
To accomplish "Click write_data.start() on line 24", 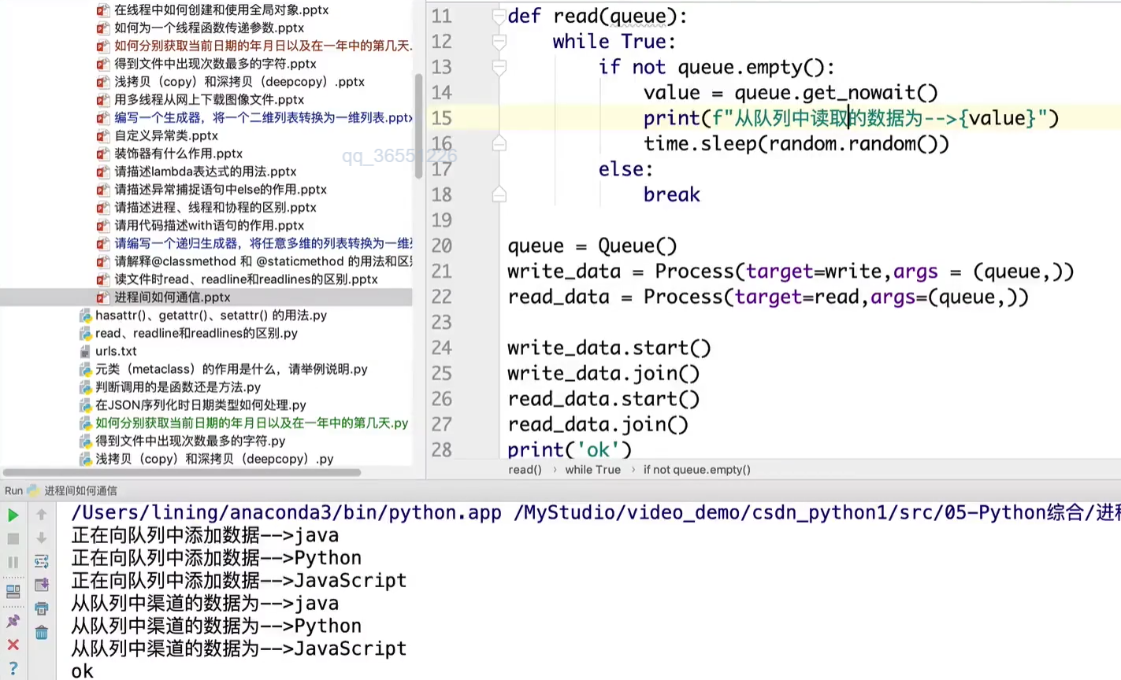I will [609, 348].
